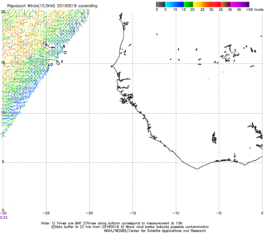Click the 'Times are GMT' note line

tap(112, 223)
